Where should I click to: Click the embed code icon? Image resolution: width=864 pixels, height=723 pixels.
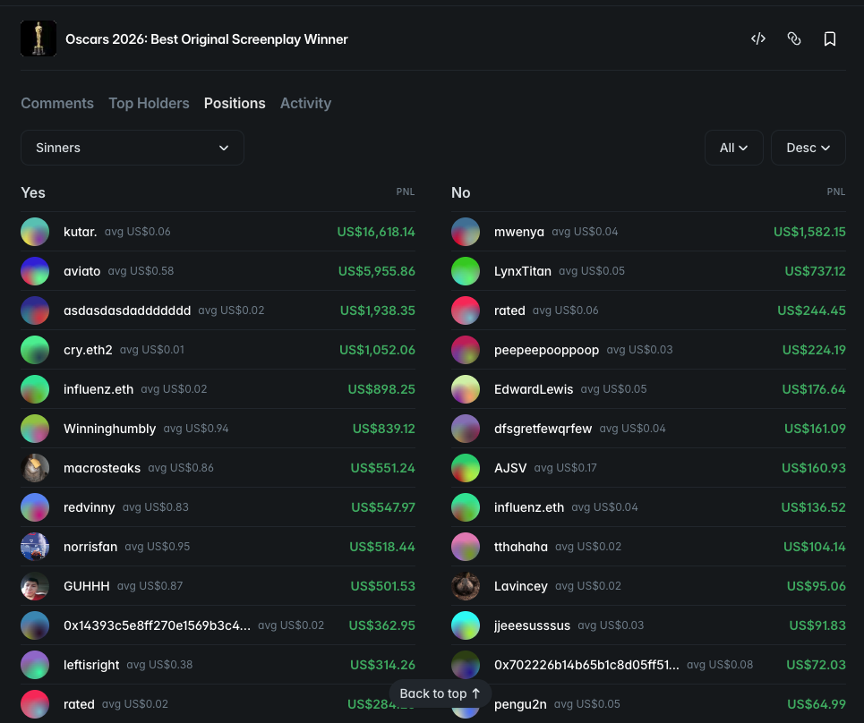758,38
